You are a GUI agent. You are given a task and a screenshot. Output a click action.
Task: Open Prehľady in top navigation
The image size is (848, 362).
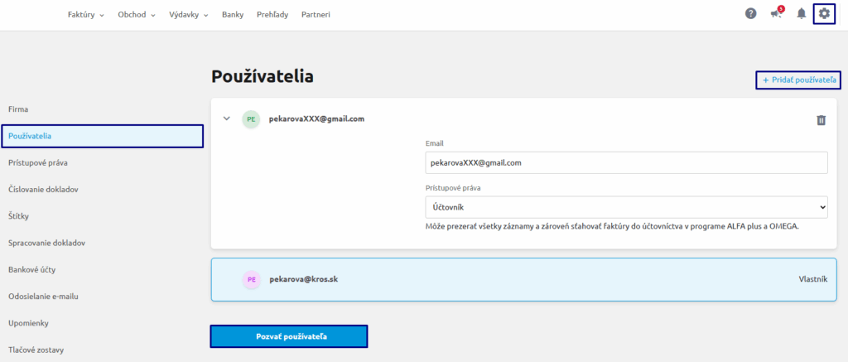click(272, 15)
